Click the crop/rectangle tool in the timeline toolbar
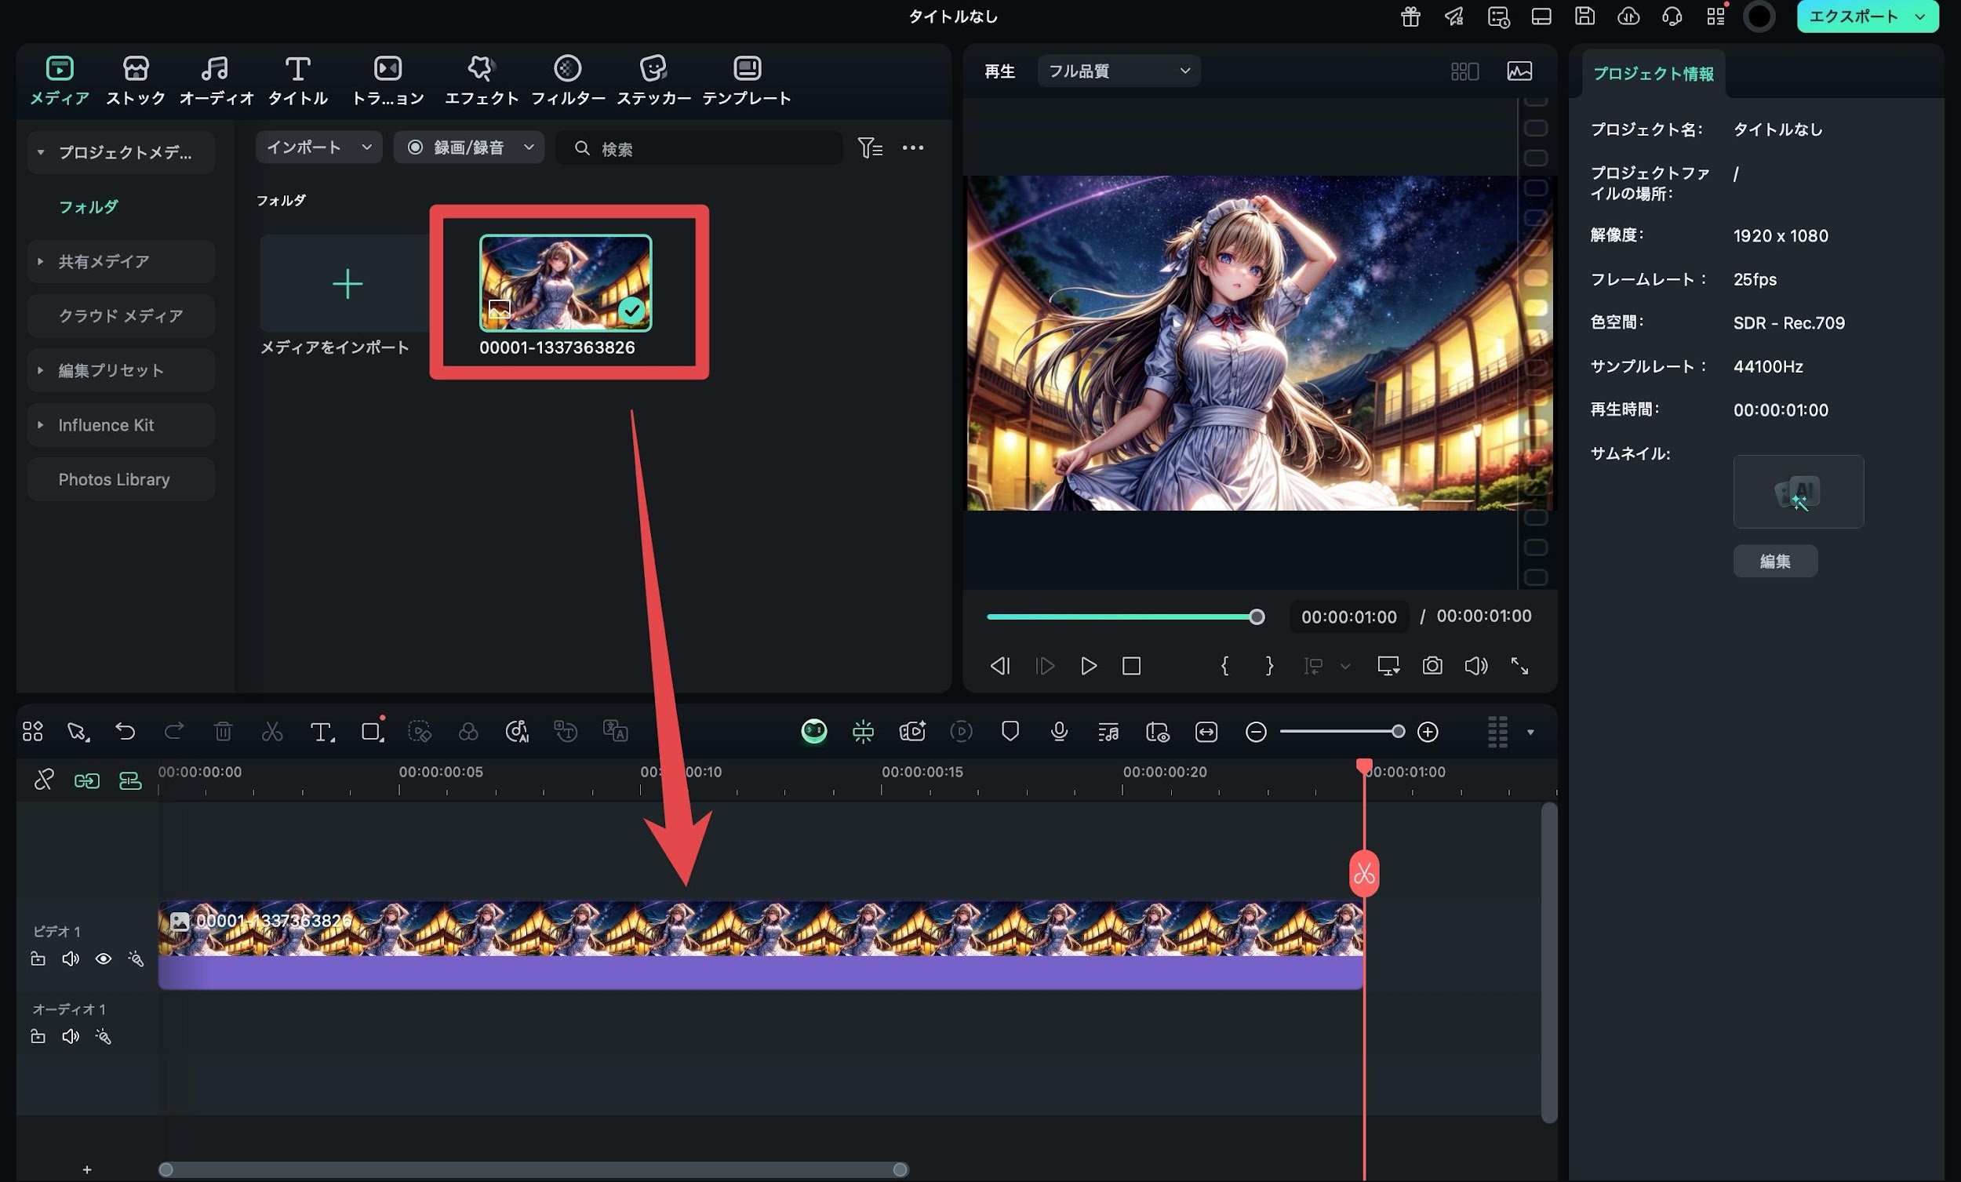Image resolution: width=1961 pixels, height=1182 pixels. [372, 732]
